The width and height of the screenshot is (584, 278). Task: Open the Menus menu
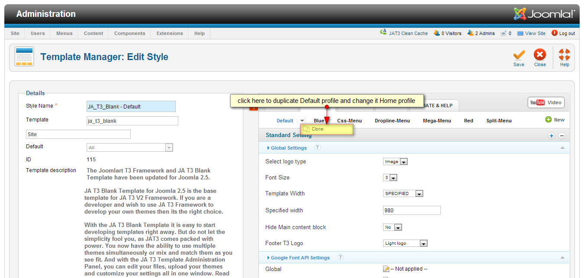[65, 33]
